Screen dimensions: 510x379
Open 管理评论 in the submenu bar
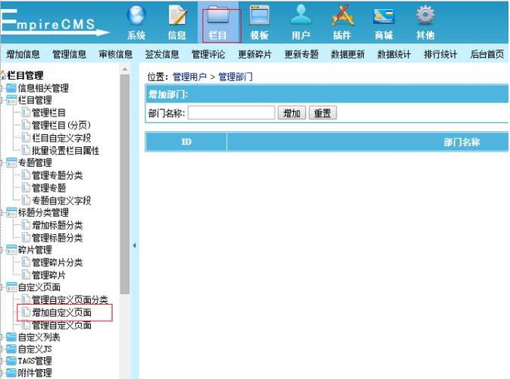click(208, 54)
